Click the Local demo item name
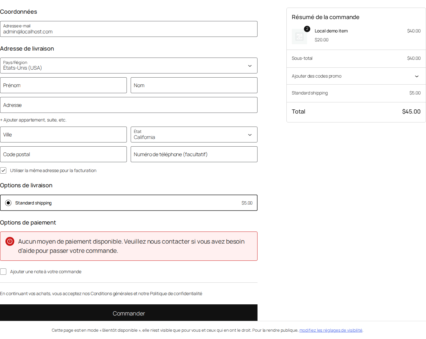 331,31
